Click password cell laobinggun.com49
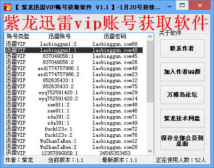 pos(115,123)
